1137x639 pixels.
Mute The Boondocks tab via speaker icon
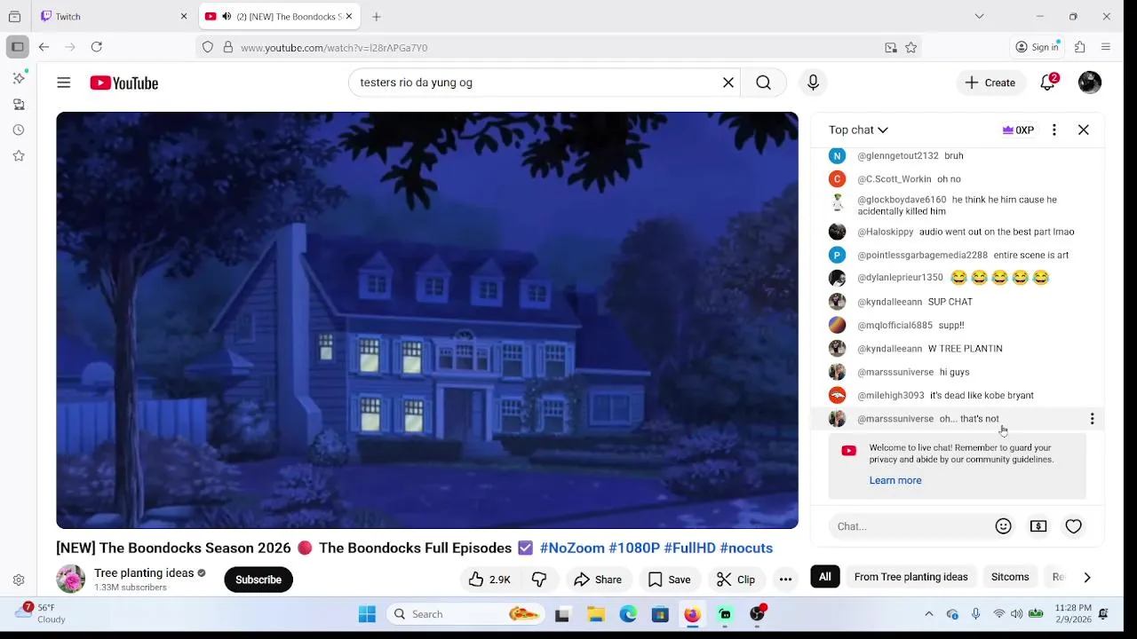[x=227, y=16]
